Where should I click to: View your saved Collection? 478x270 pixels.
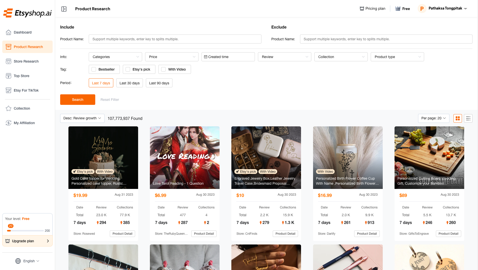click(22, 108)
